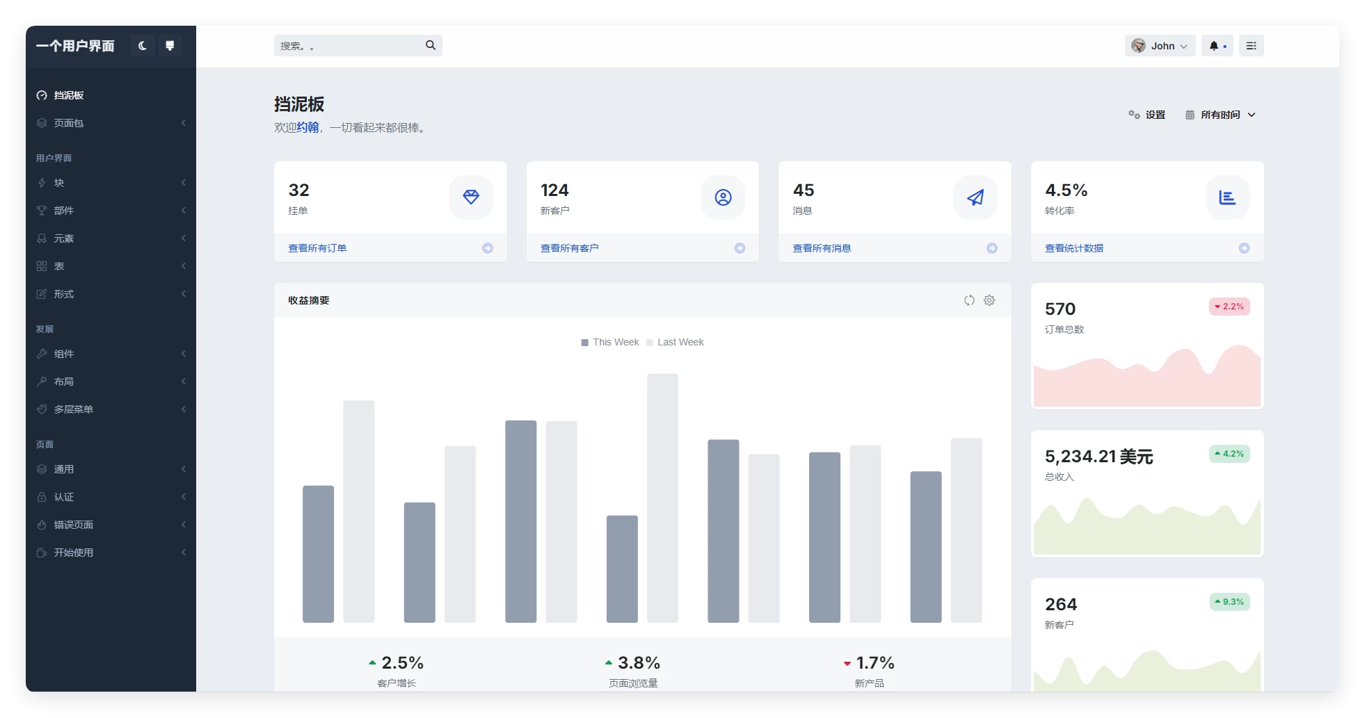Open the 所有时间 time range dropdown
This screenshot has height=718, width=1365.
[1220, 115]
